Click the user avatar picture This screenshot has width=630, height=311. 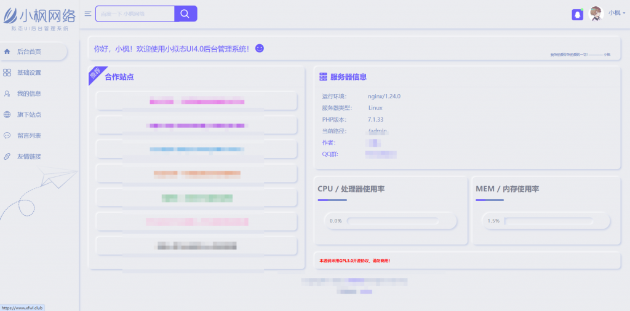[x=596, y=14]
